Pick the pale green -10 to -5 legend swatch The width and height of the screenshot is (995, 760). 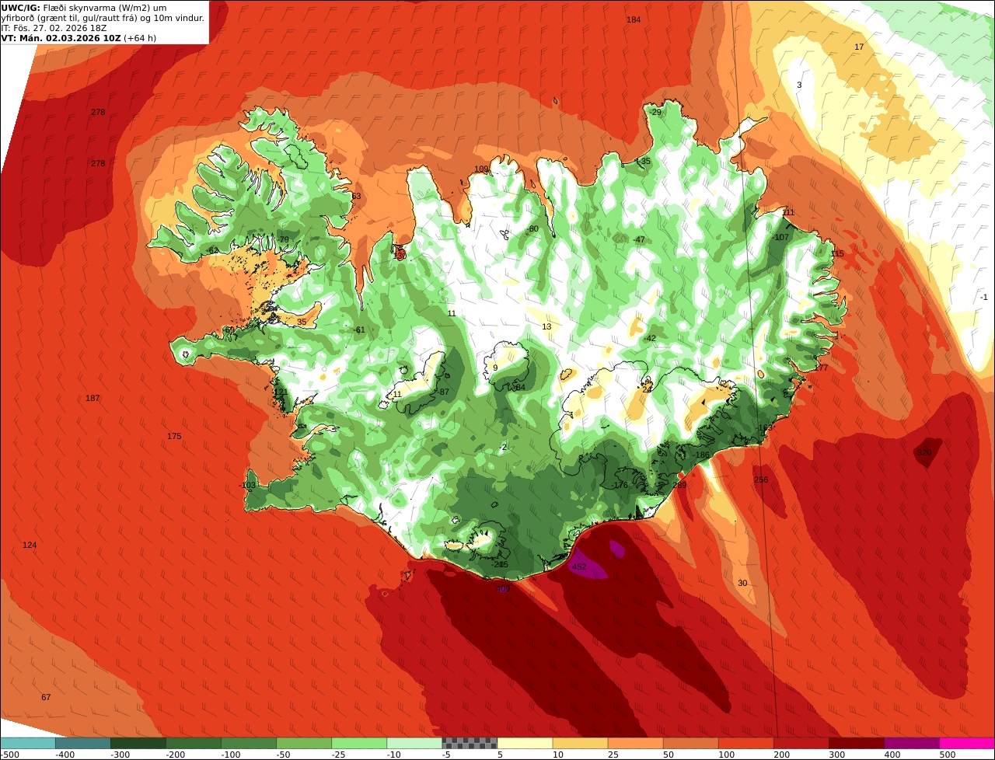tap(414, 743)
